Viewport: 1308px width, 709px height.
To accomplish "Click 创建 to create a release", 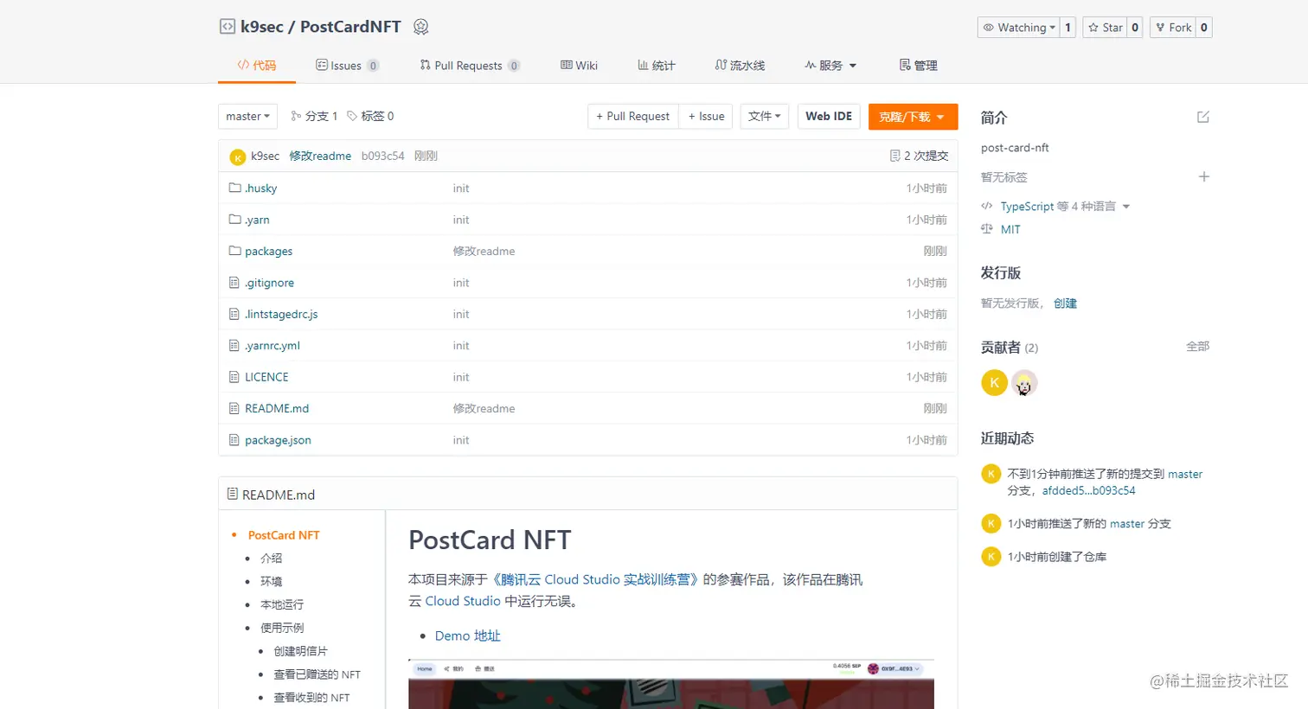I will (1065, 303).
